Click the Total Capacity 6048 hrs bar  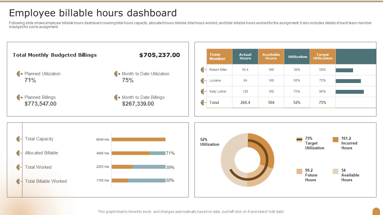click(x=139, y=139)
